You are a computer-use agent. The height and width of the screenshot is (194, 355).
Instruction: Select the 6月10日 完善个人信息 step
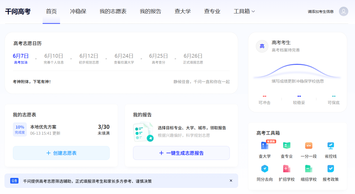[x=54, y=59]
